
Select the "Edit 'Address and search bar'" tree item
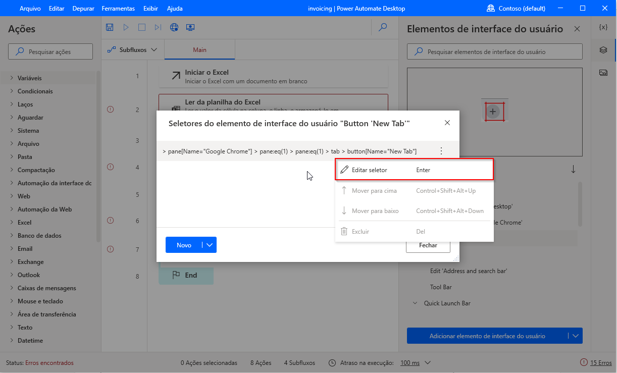pyautogui.click(x=469, y=271)
